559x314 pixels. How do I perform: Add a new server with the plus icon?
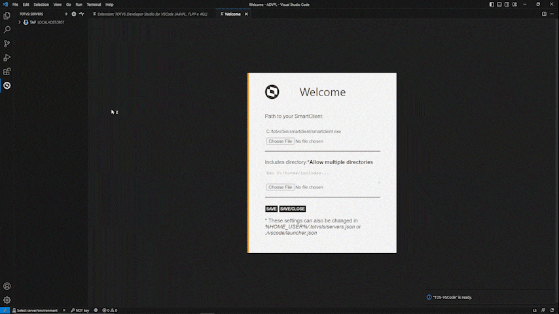(x=66, y=14)
